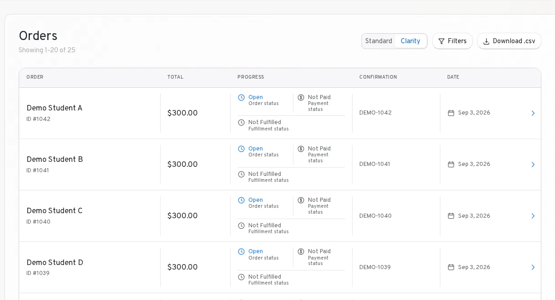Select the PROGRESS column header

[251, 77]
